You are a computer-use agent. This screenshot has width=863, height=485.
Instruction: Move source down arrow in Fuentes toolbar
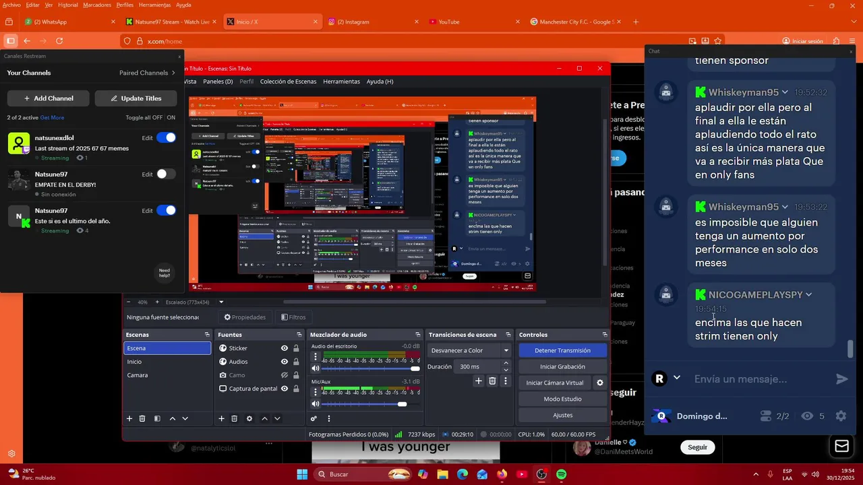[276, 418]
